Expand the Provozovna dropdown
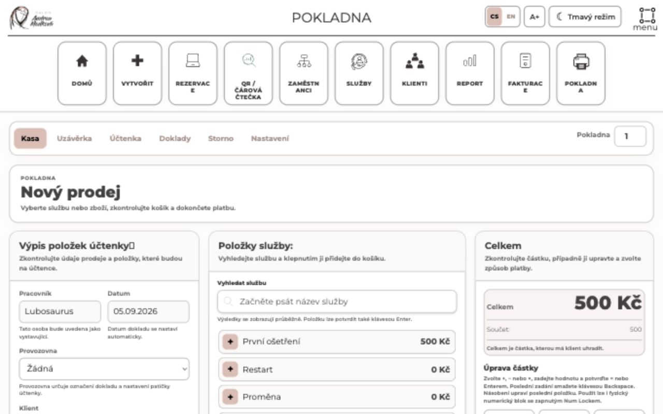This screenshot has width=663, height=414. (x=105, y=369)
